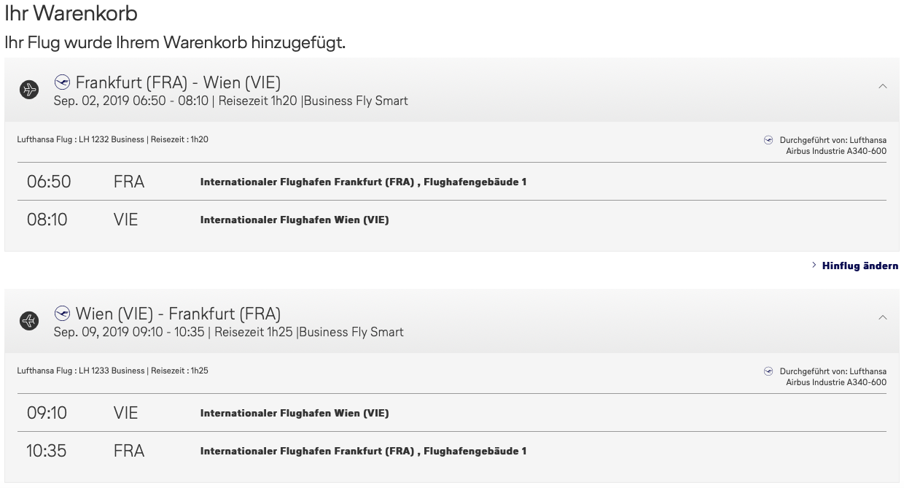The height and width of the screenshot is (488, 904).
Task: Click the 10:35 FRA arrival row
Action: [452, 451]
